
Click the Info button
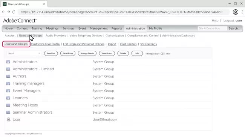(x=137, y=53)
